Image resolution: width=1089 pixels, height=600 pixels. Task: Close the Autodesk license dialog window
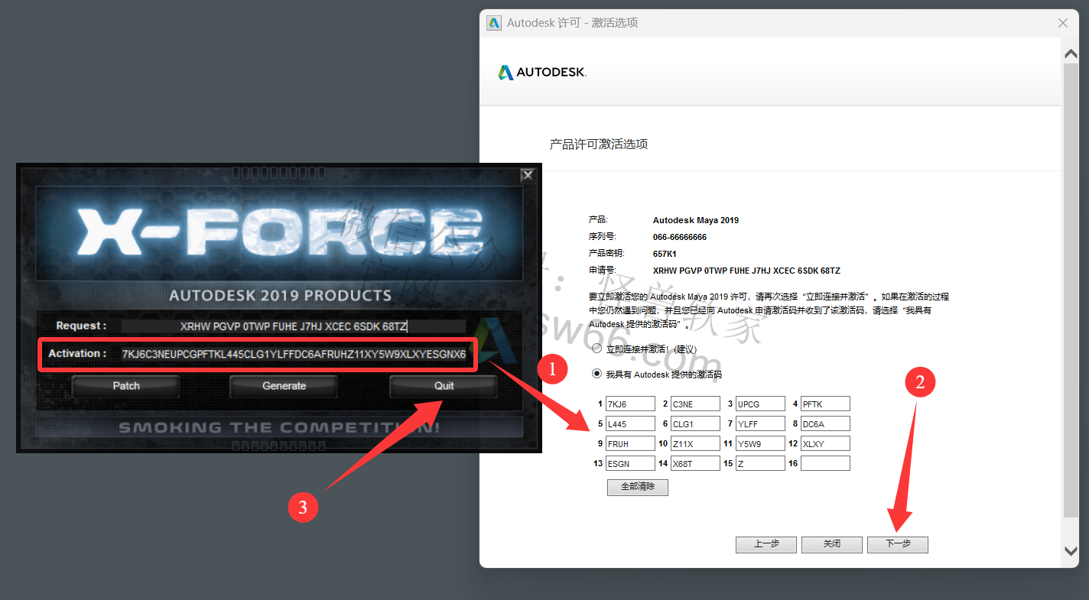[1062, 23]
